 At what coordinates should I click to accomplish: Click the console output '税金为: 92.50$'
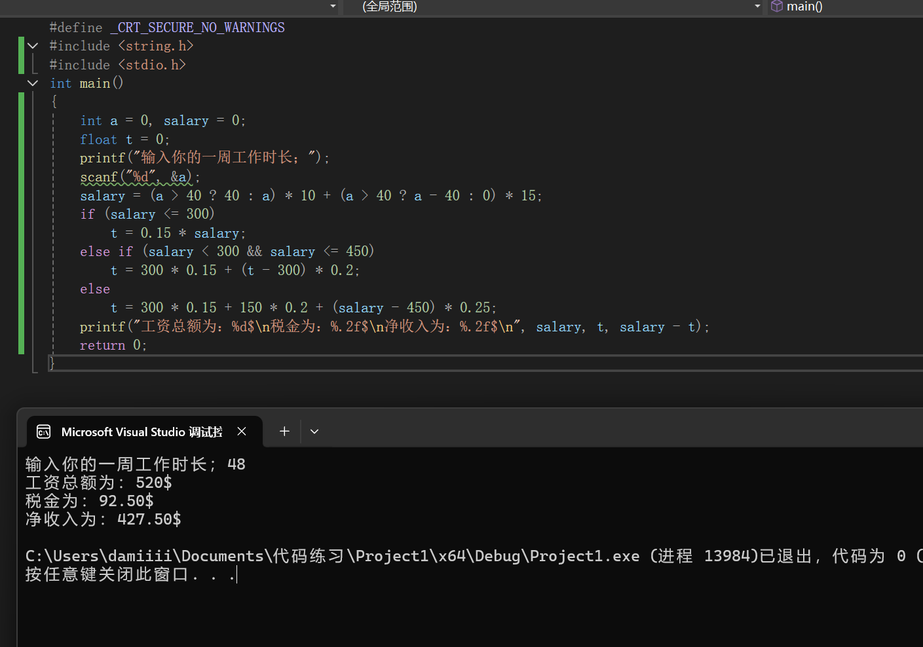pos(89,501)
